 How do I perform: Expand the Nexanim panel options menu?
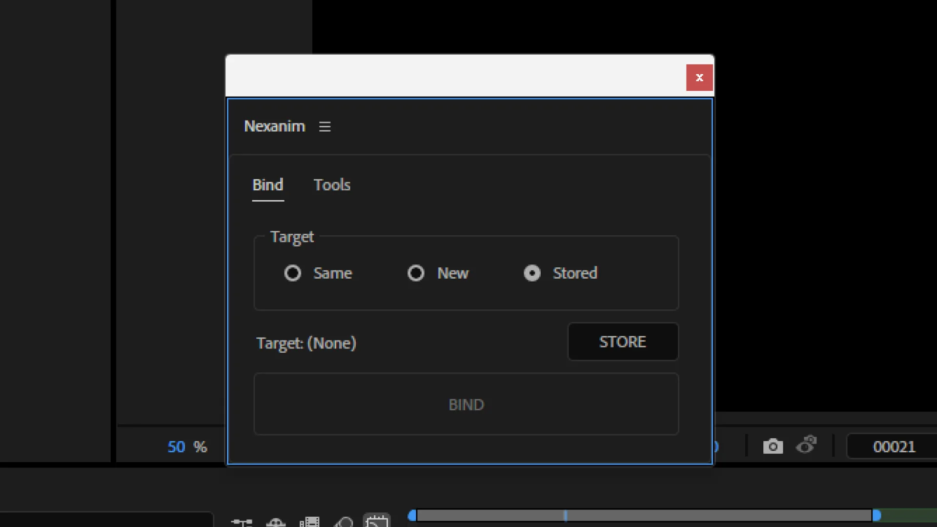pos(325,126)
